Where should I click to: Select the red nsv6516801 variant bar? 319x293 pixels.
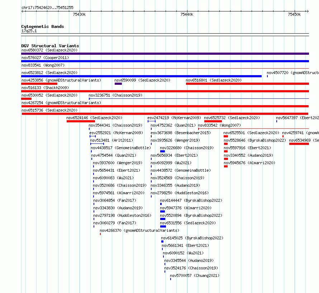247,84
